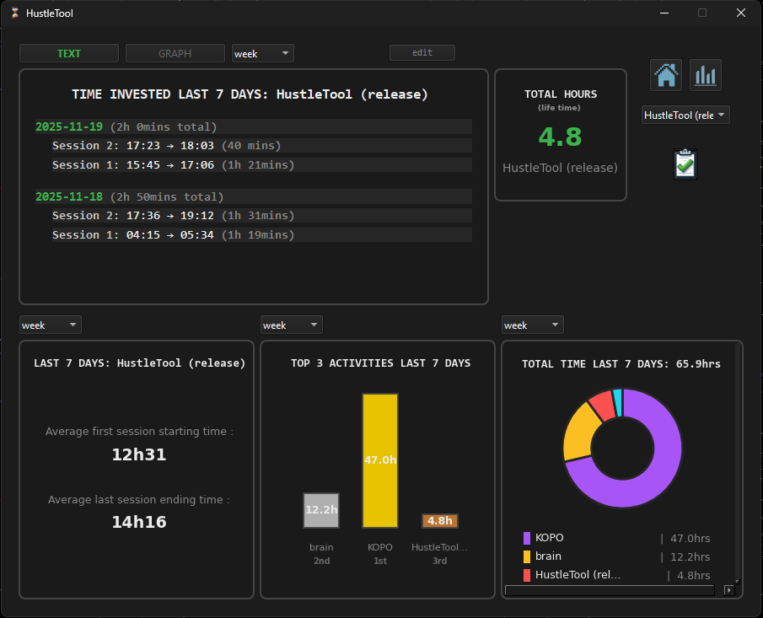Click the red HustleTool legend swatch

coord(526,575)
